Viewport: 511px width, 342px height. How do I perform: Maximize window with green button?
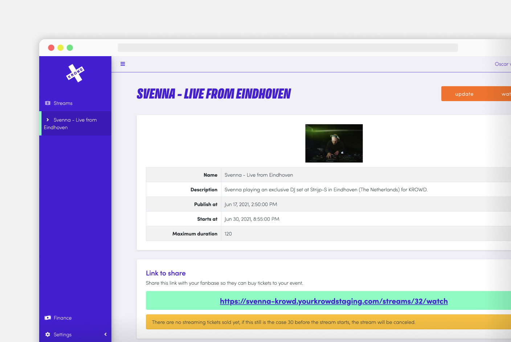[x=70, y=48]
